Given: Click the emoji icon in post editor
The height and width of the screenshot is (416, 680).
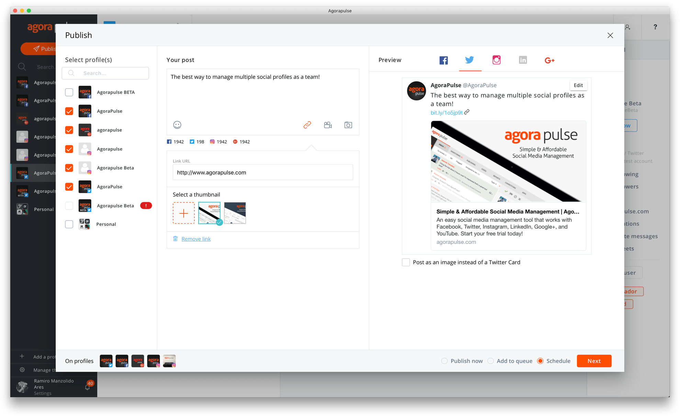Looking at the screenshot, I should point(177,124).
